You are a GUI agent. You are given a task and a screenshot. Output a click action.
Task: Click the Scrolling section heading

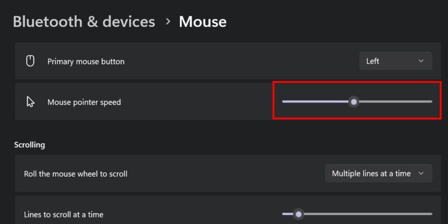(x=30, y=145)
